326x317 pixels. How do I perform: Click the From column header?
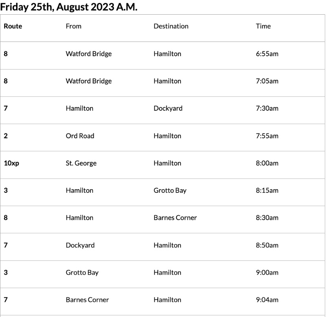tap(73, 26)
